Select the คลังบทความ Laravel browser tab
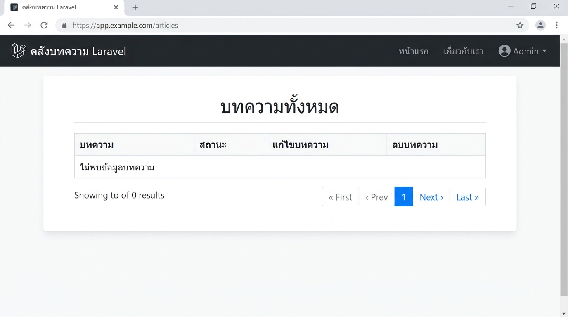The height and width of the screenshot is (317, 568). coord(64,7)
